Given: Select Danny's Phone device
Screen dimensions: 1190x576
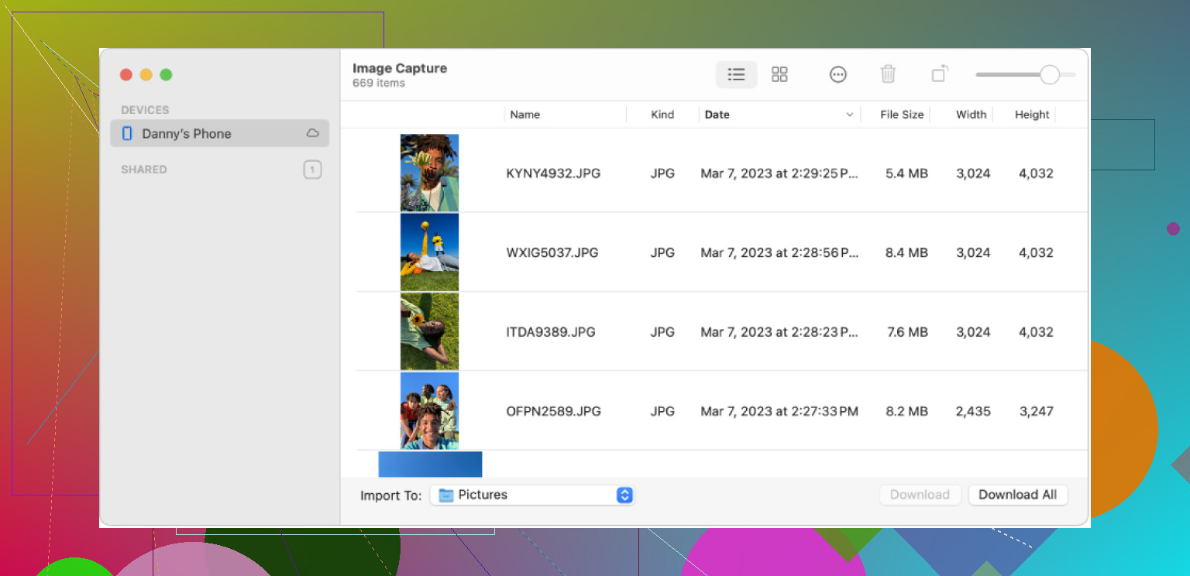Looking at the screenshot, I should click(219, 133).
